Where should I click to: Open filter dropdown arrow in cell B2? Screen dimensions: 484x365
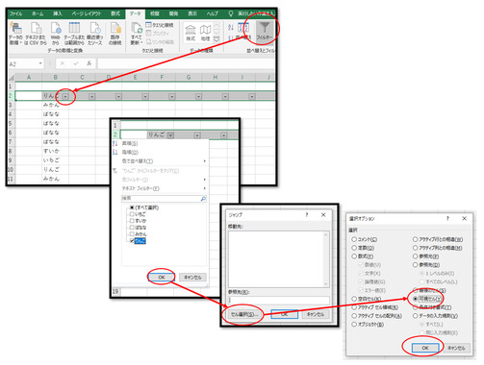[x=65, y=96]
